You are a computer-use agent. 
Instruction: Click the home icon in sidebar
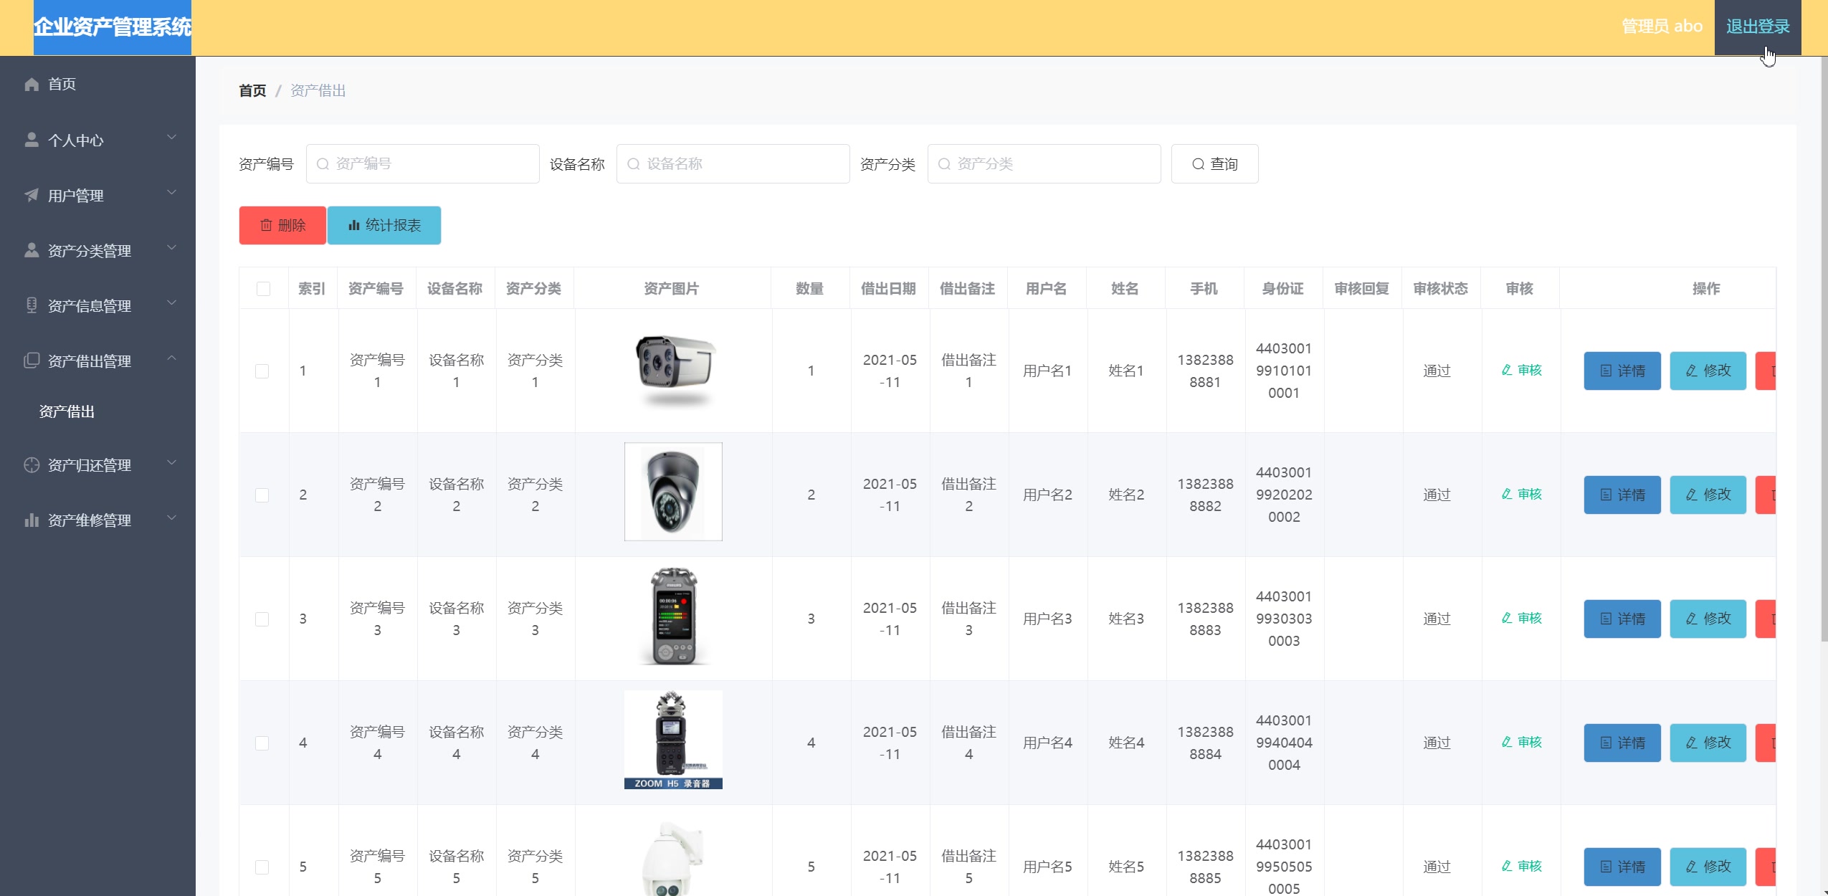point(32,85)
